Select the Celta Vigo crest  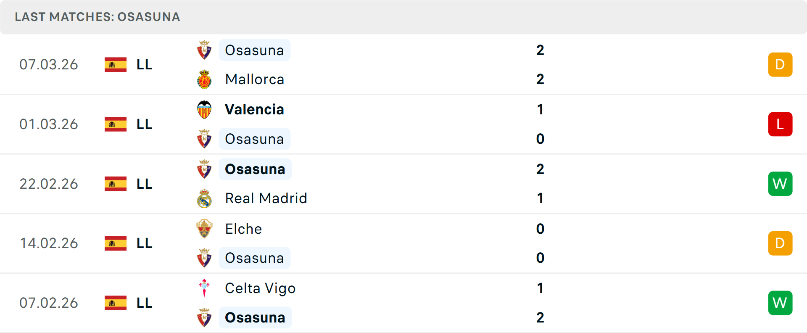pyautogui.click(x=204, y=288)
